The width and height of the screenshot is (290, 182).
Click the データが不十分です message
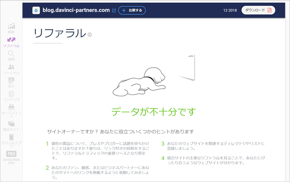pyautogui.click(x=153, y=112)
